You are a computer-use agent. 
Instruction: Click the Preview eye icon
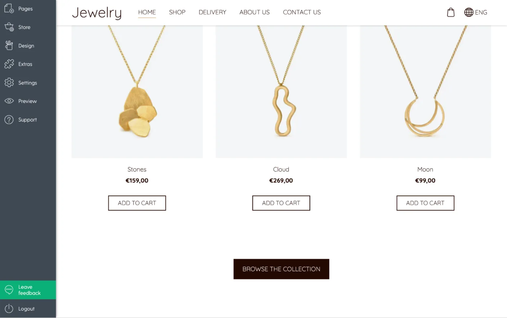tap(9, 101)
